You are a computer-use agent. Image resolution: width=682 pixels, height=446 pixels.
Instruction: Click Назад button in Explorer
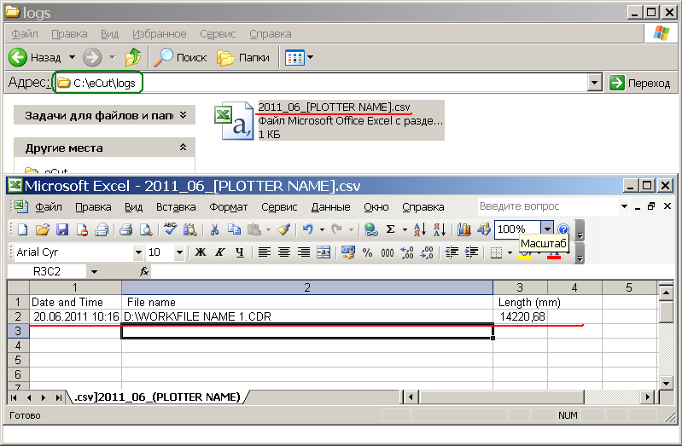coord(36,57)
